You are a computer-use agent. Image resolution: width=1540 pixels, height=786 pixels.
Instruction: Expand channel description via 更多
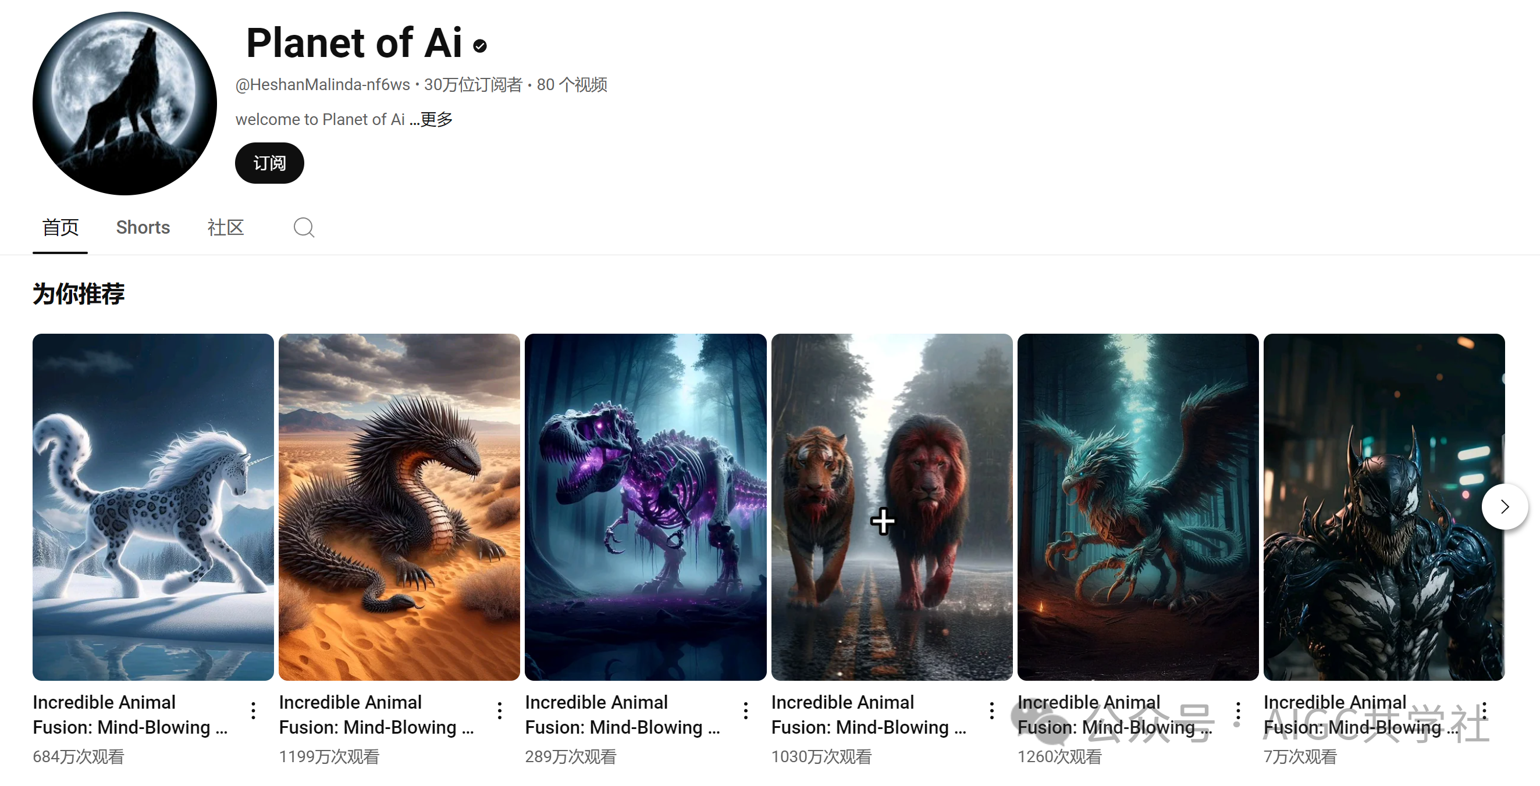click(436, 119)
